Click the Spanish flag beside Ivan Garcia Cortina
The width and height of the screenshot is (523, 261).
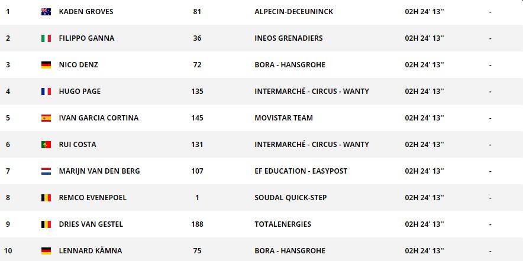pyautogui.click(x=46, y=118)
